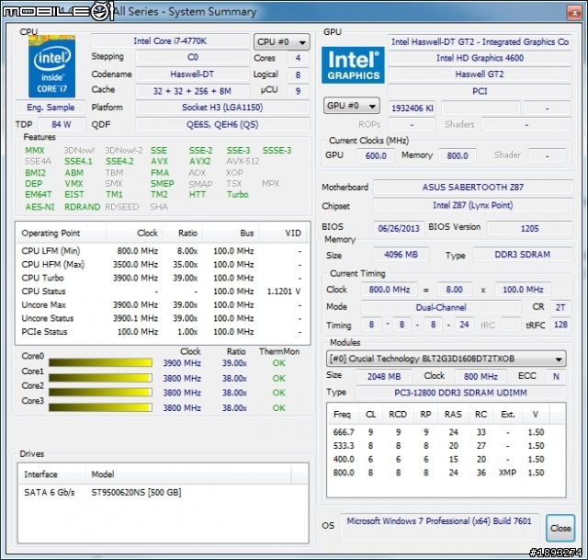This screenshot has width=588, height=560.
Task: Click the RDRAND feature label
Action: [x=82, y=207]
